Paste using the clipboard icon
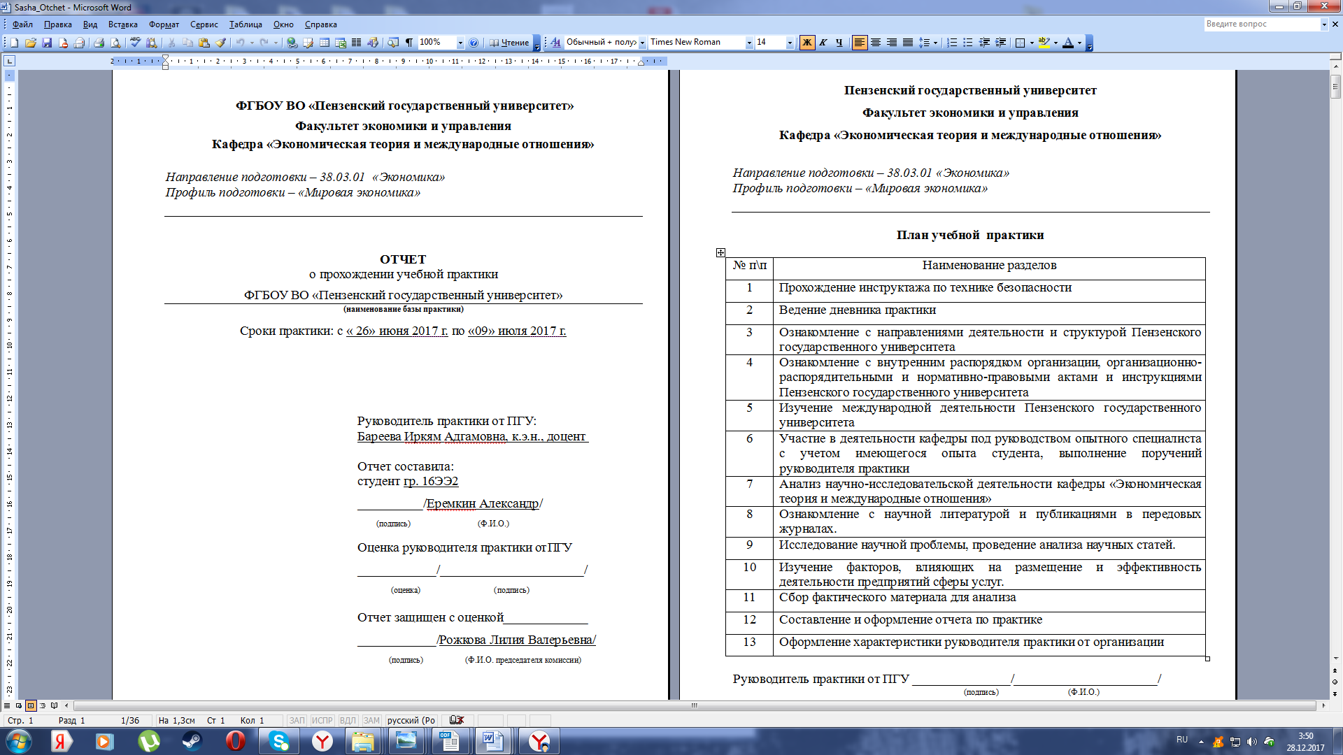 pyautogui.click(x=204, y=43)
